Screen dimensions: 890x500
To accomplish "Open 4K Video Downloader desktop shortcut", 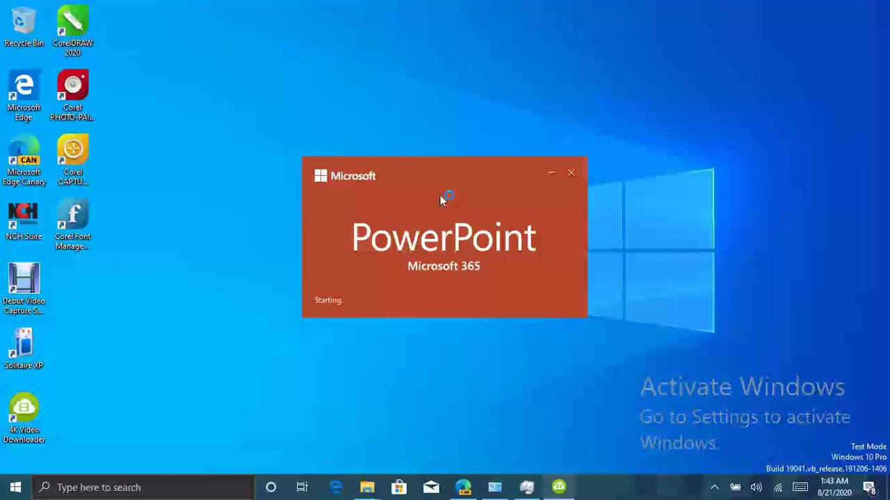I will point(24,418).
